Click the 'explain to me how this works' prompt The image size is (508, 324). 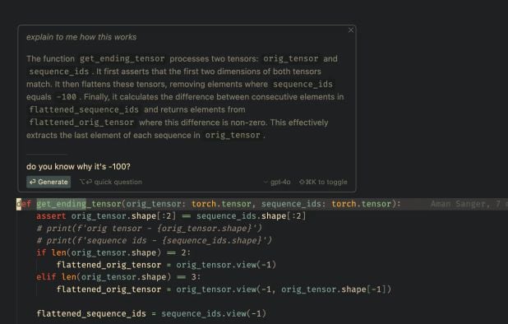pyautogui.click(x=81, y=37)
